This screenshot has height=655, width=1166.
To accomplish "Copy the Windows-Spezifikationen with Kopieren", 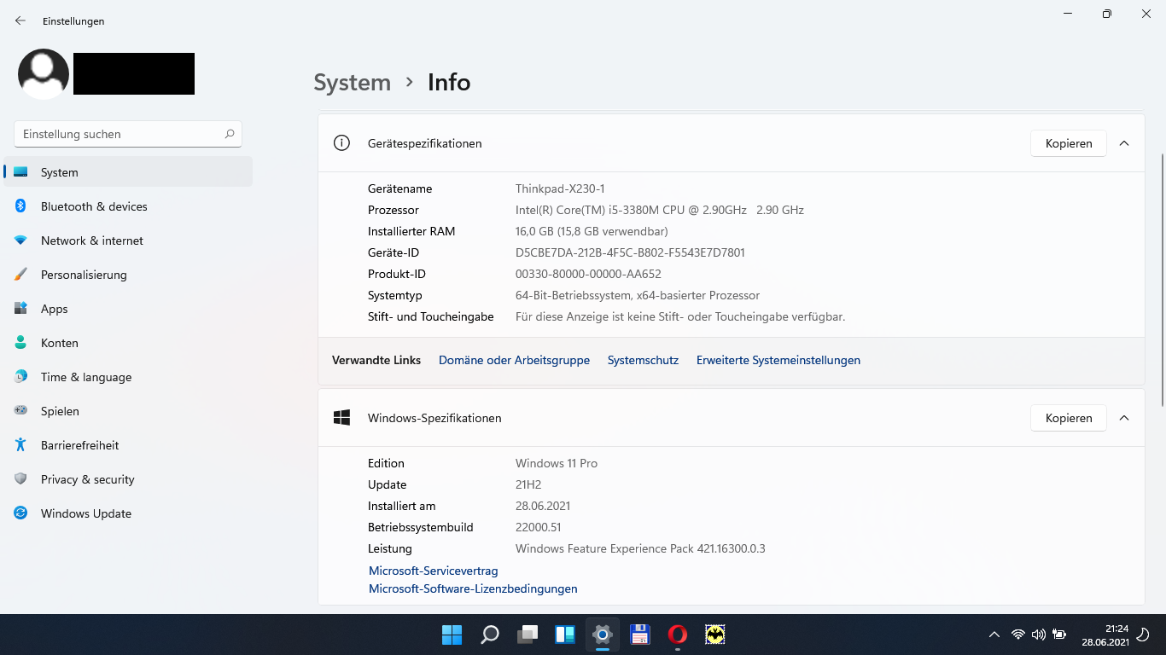I will [x=1069, y=418].
